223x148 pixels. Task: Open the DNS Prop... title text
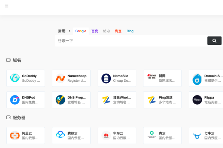point(77,98)
